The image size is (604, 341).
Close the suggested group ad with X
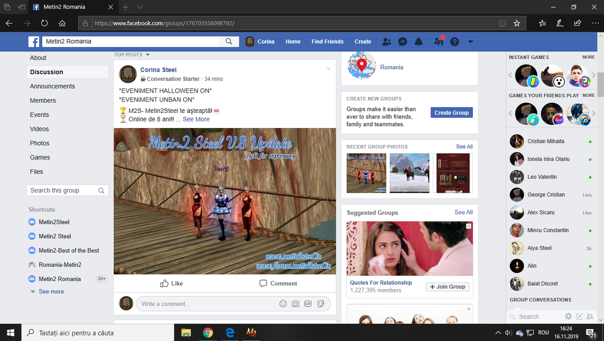(x=469, y=226)
